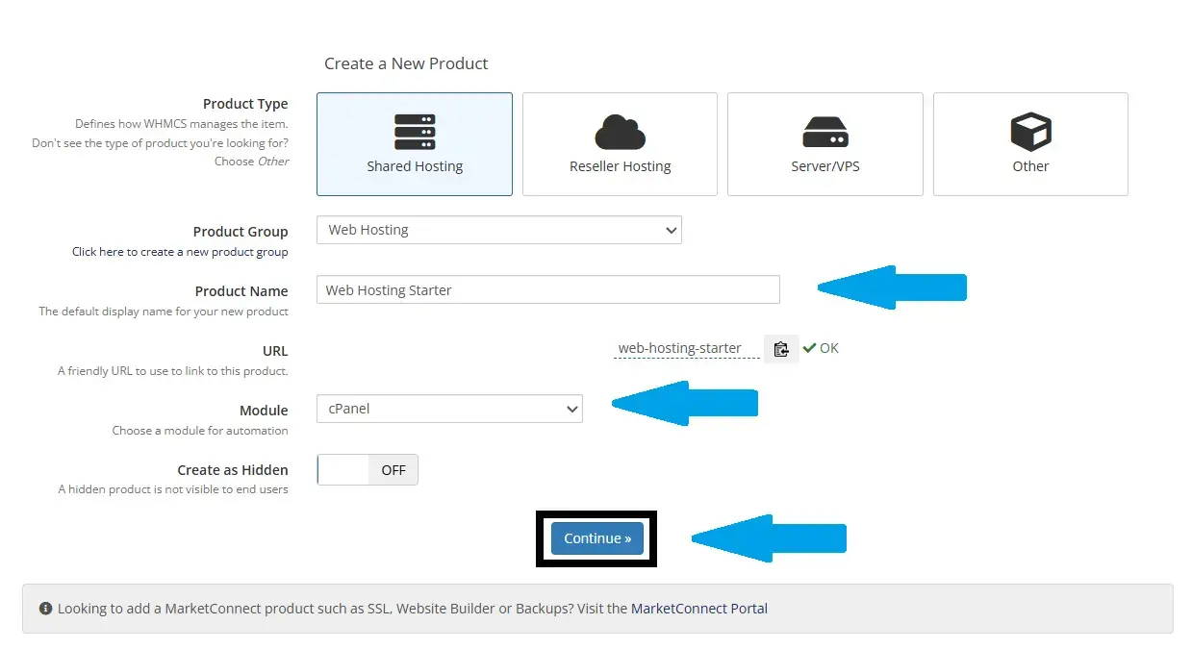The width and height of the screenshot is (1192, 649).
Task: Focus the Product Name text field
Action: pyautogui.click(x=547, y=290)
